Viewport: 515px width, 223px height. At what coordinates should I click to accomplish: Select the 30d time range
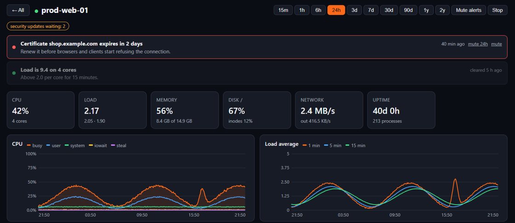pyautogui.click(x=389, y=10)
